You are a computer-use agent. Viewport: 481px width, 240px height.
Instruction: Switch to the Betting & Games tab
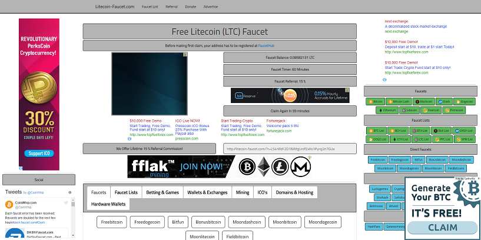pyautogui.click(x=162, y=192)
